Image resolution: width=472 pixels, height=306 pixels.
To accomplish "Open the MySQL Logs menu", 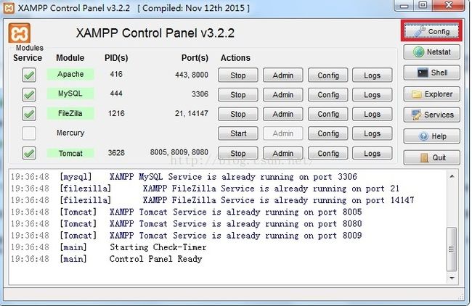I will [x=373, y=95].
